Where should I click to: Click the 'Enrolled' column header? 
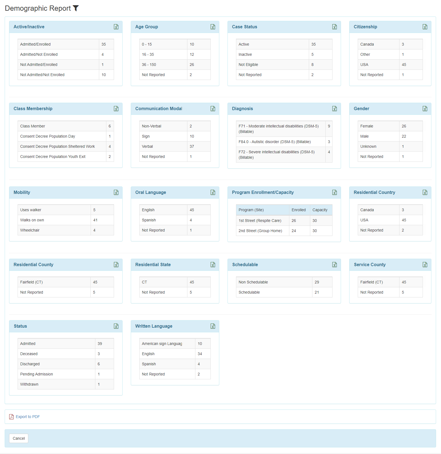click(x=299, y=210)
